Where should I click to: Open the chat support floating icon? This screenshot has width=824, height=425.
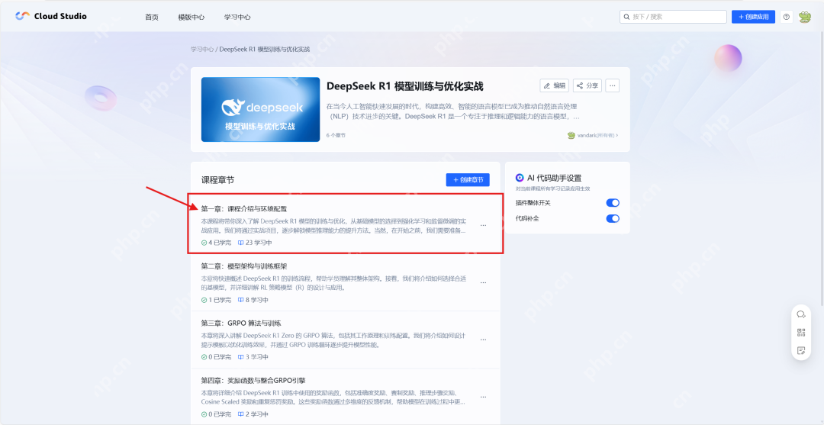[x=801, y=314]
